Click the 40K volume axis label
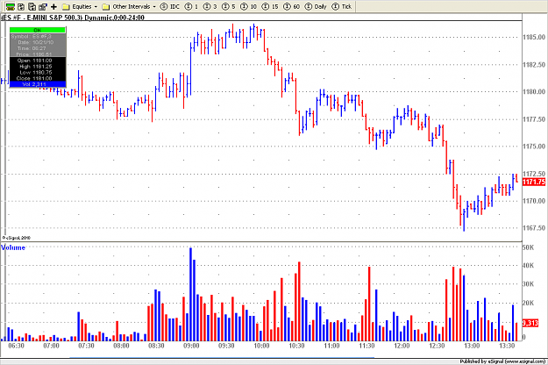 pyautogui.click(x=528, y=266)
